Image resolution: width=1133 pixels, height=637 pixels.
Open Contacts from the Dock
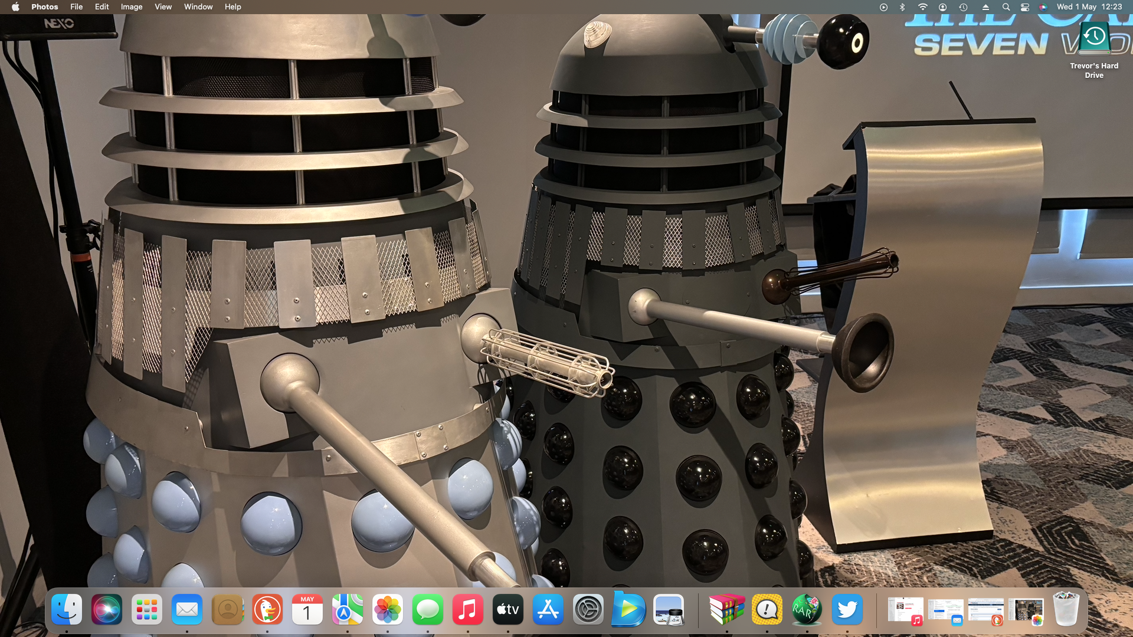227,609
